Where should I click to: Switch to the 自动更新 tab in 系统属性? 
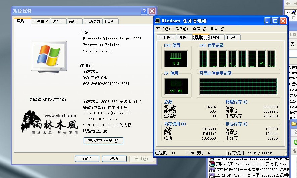point(93,21)
